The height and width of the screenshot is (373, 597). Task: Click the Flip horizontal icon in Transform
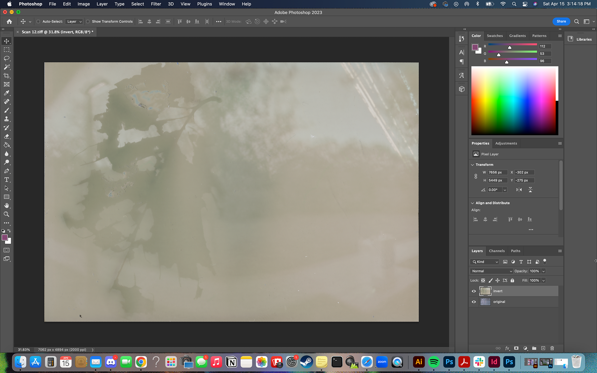tap(519, 190)
